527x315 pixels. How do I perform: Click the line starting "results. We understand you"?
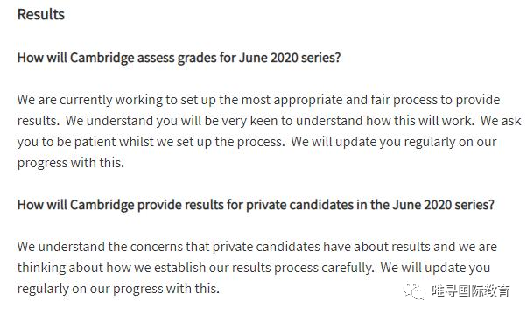(x=270, y=121)
